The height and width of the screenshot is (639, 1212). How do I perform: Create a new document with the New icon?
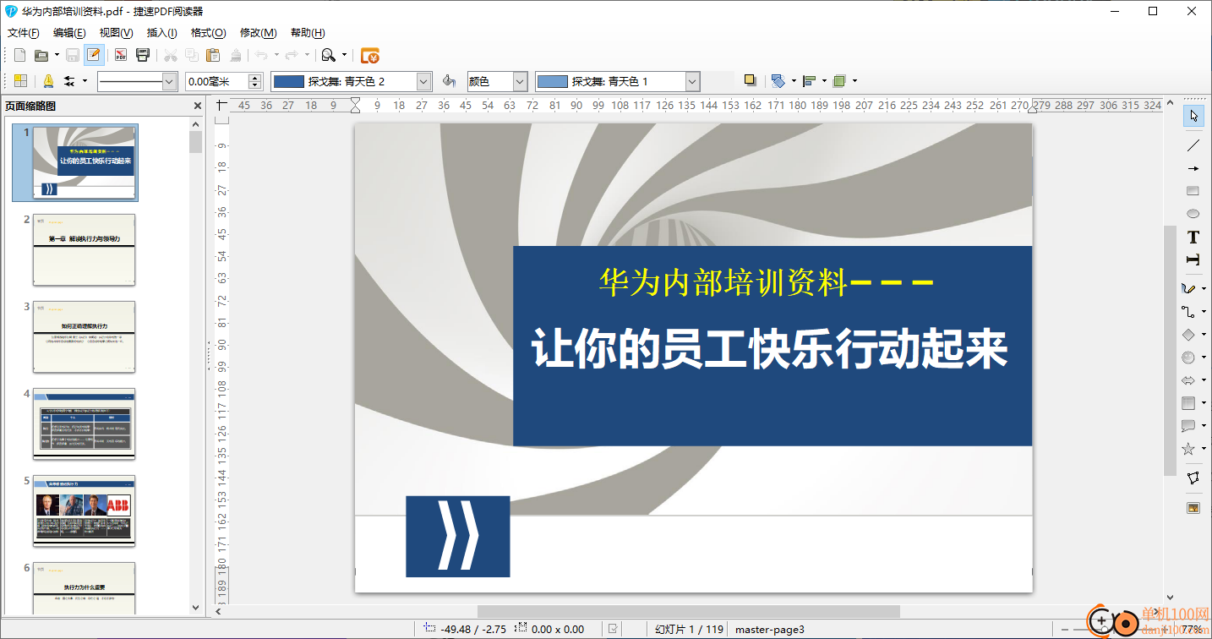pos(20,56)
